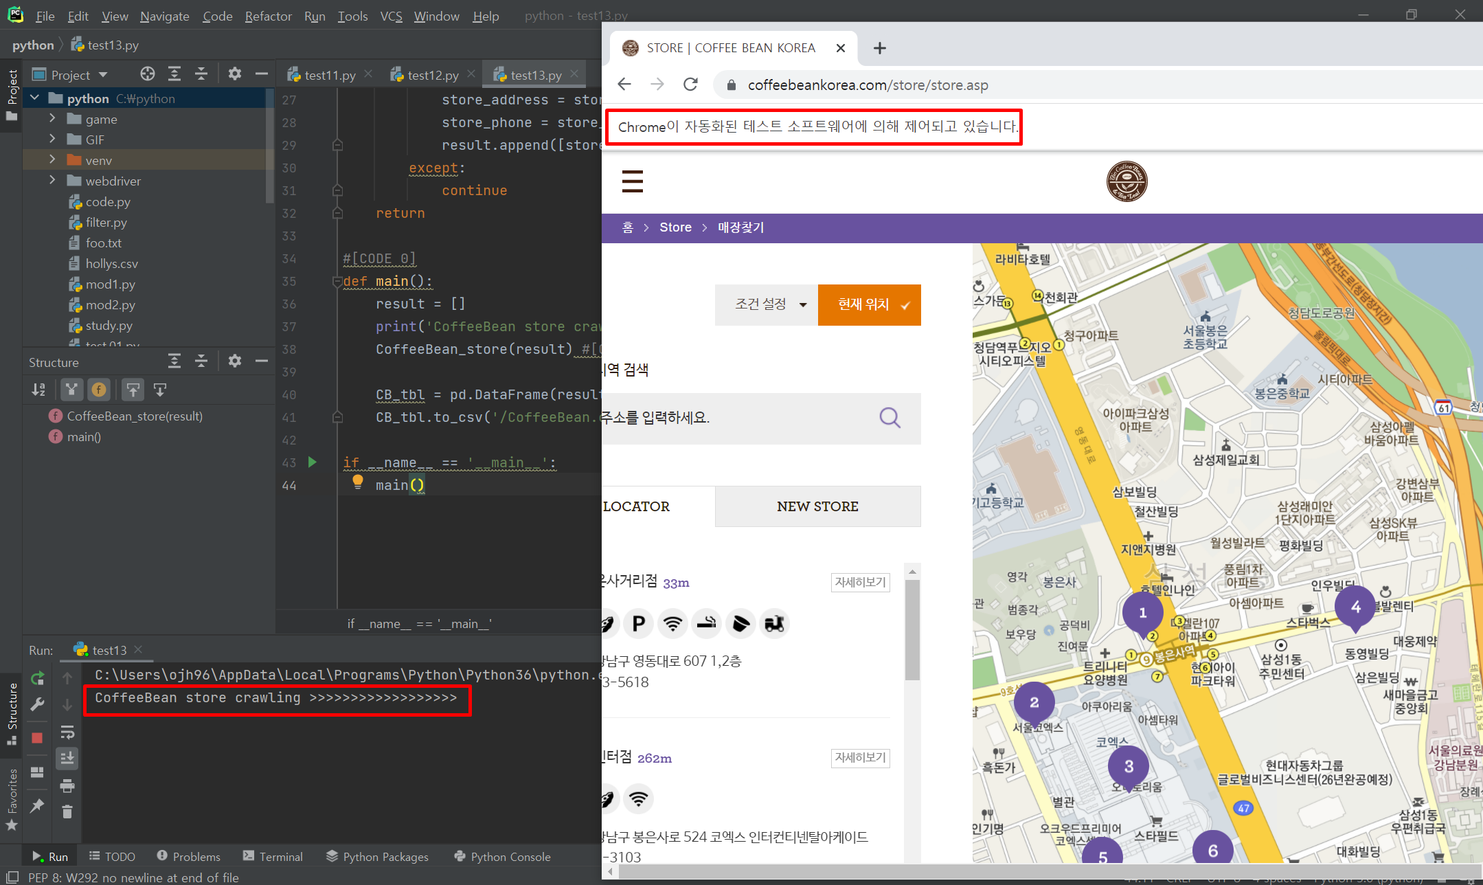Open the Refactor menu
The width and height of the screenshot is (1483, 885).
(268, 16)
